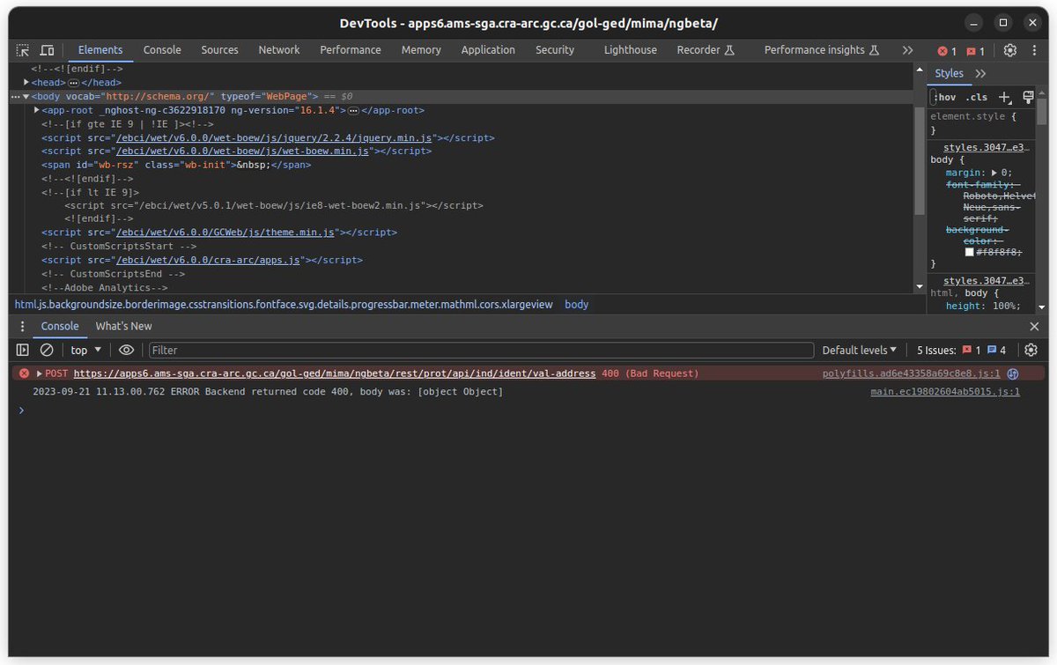Open the val-address POST request URL
1057x665 pixels.
[335, 373]
